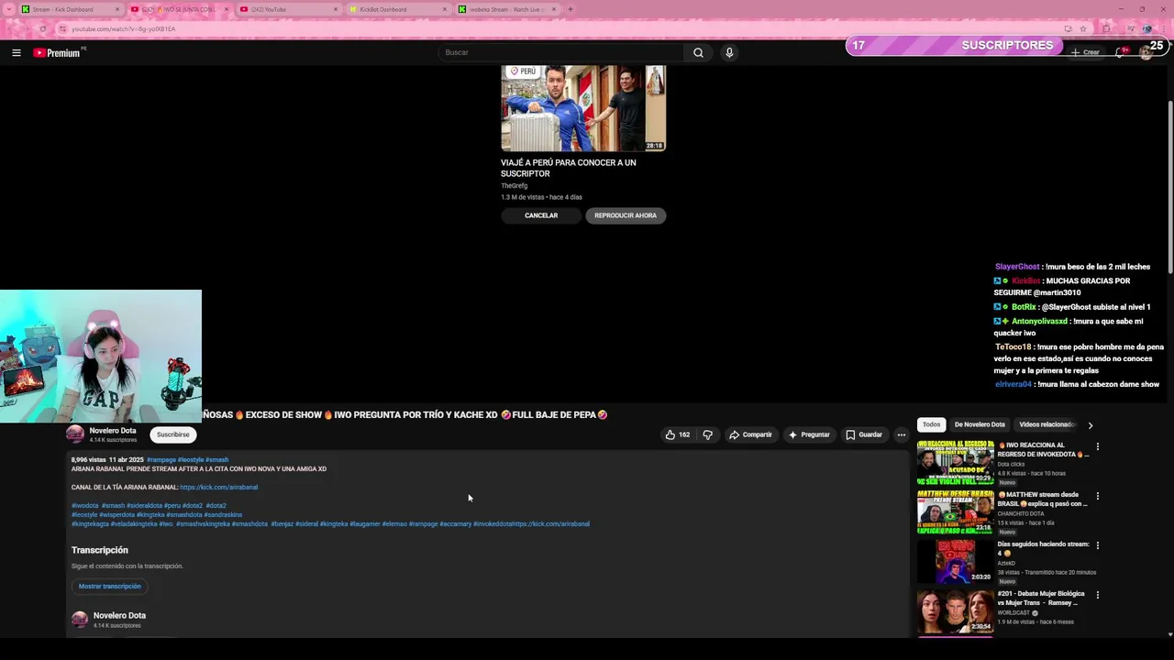Click SlayerGhost username in chat overlay
This screenshot has width=1174, height=660.
[x=1017, y=267]
